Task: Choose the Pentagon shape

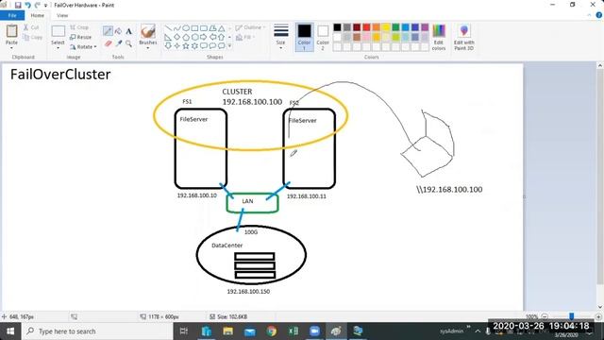Action: (186, 37)
